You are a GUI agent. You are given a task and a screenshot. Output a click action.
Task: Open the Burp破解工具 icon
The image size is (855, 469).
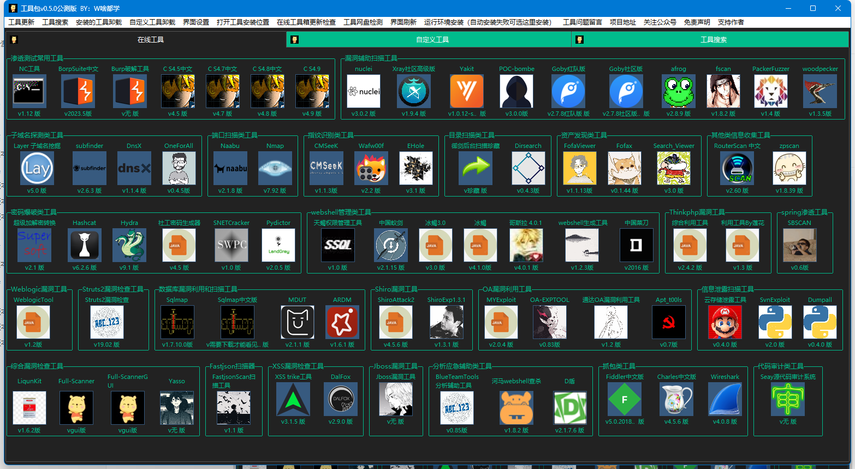(x=130, y=91)
